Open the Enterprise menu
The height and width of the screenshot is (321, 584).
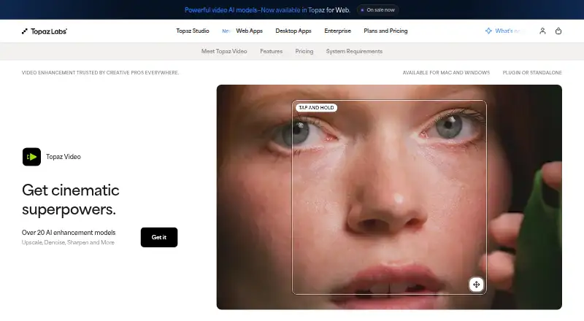337,31
